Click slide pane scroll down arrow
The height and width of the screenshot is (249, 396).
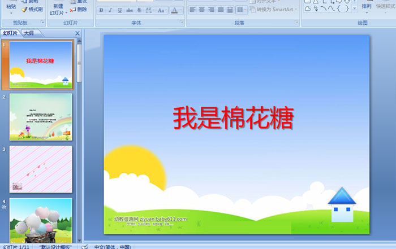tap(79, 241)
